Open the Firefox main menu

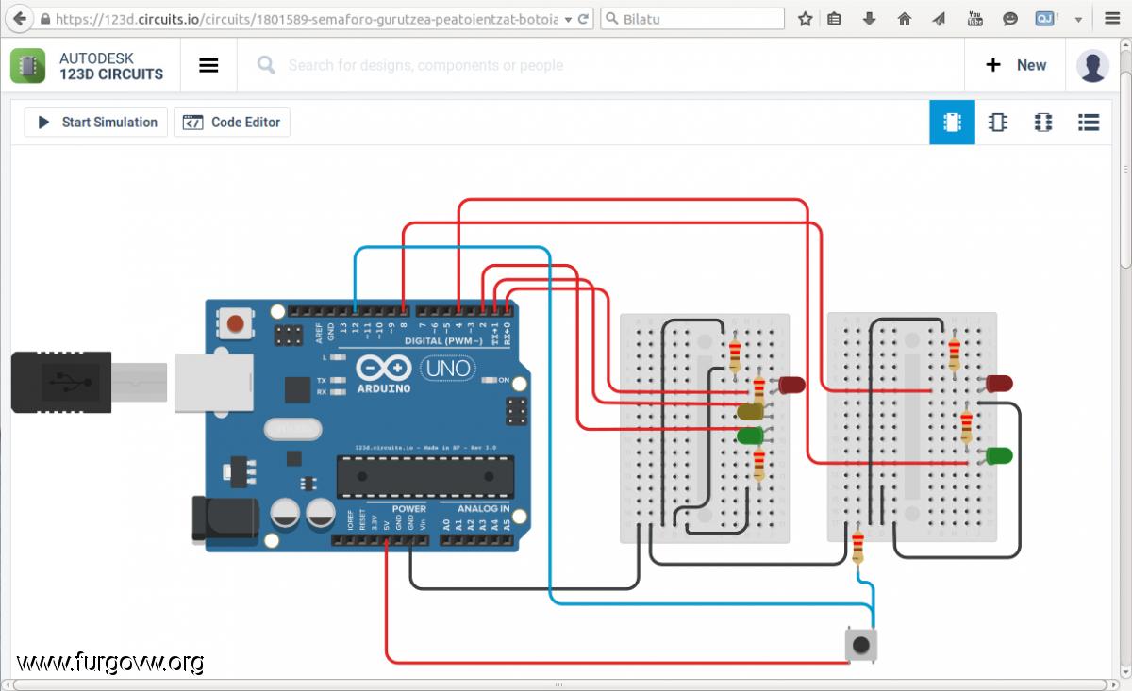click(x=1112, y=18)
